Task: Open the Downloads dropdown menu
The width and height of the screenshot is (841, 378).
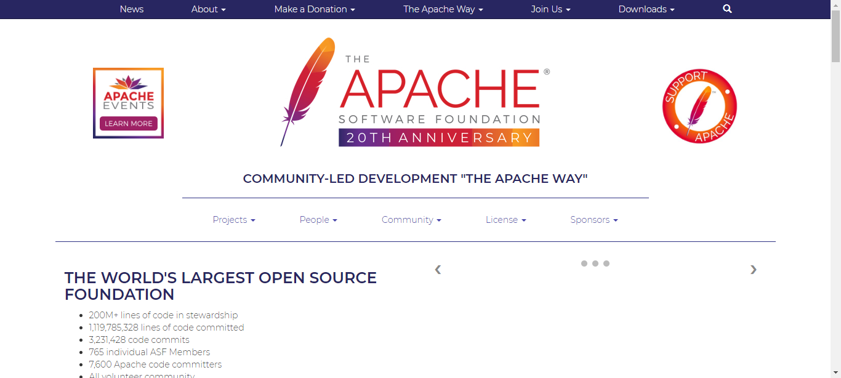Action: [x=646, y=9]
